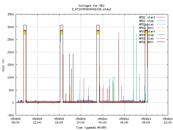Click the 'NPD1 stop' legend label
The height and width of the screenshot is (130, 173).
click(x=146, y=35)
